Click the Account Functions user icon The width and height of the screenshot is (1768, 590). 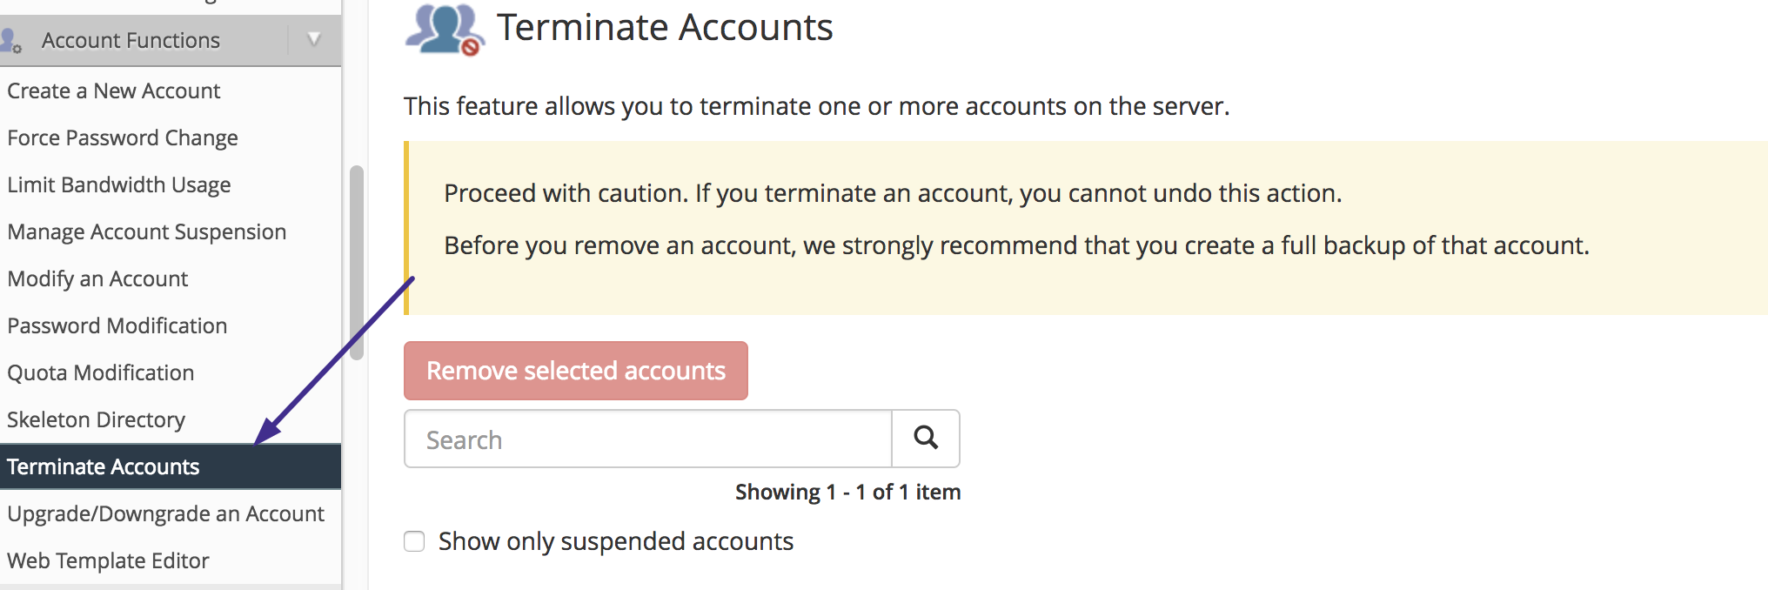coord(11,41)
